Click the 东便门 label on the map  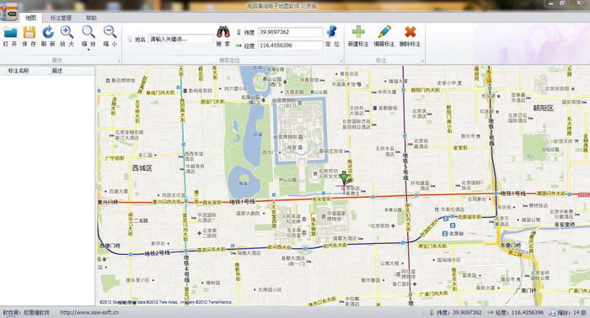(510, 245)
